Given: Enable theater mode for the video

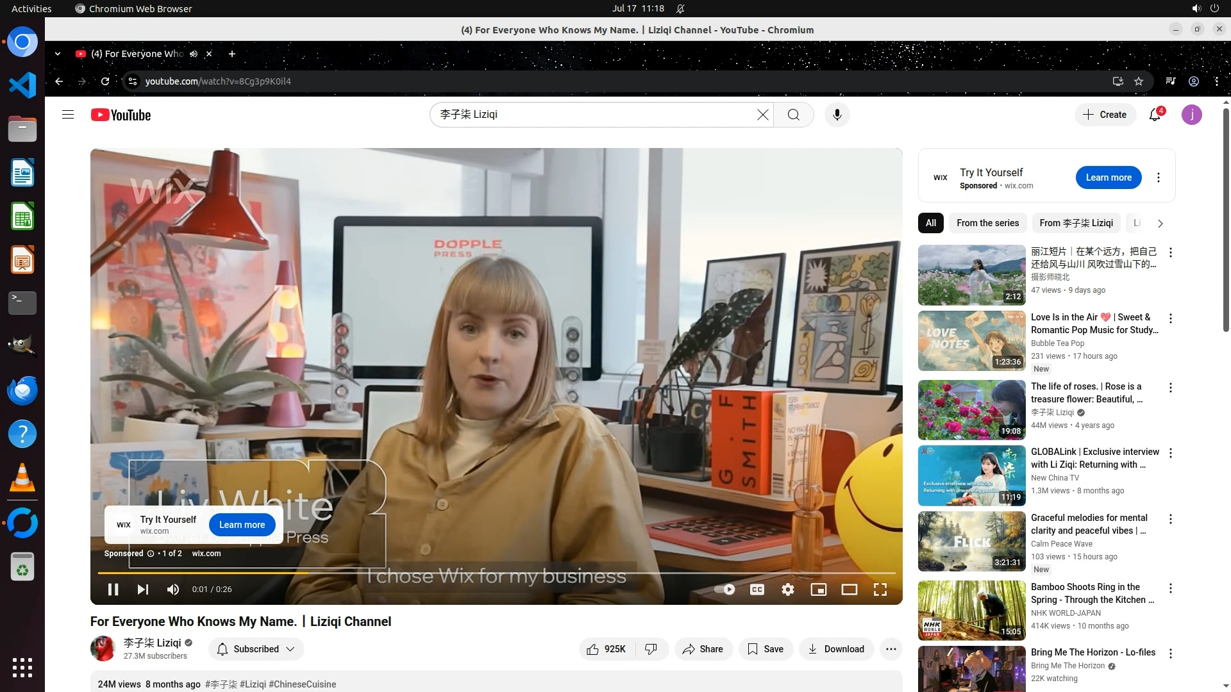Looking at the screenshot, I should (850, 589).
